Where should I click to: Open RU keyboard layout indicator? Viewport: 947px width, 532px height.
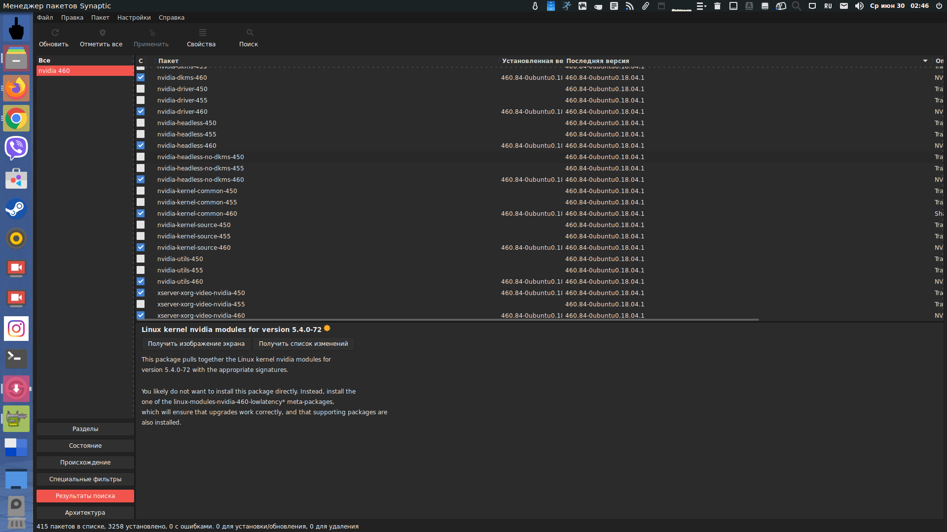point(828,6)
